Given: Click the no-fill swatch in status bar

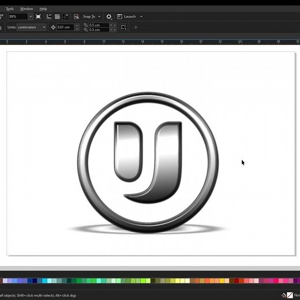Looking at the screenshot, I should [x=290, y=295].
